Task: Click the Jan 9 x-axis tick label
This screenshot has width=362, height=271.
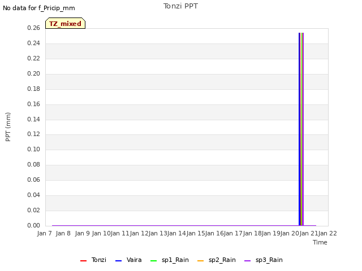Action: [82, 233]
